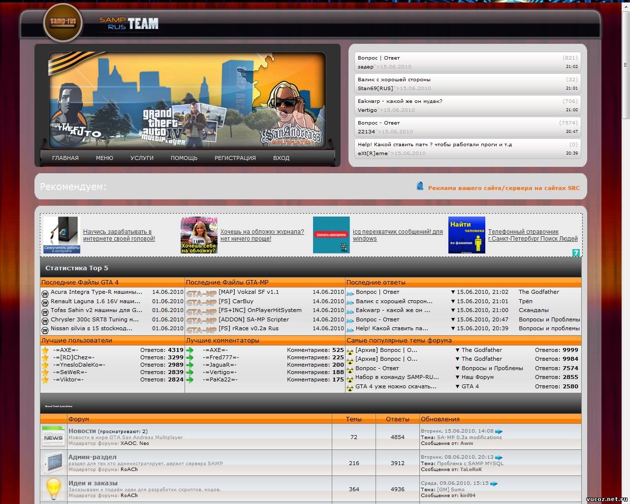Viewport: 630px width, 504px height.
Task: Click the icon beside Nissan silvia s 15
Action: (45, 330)
